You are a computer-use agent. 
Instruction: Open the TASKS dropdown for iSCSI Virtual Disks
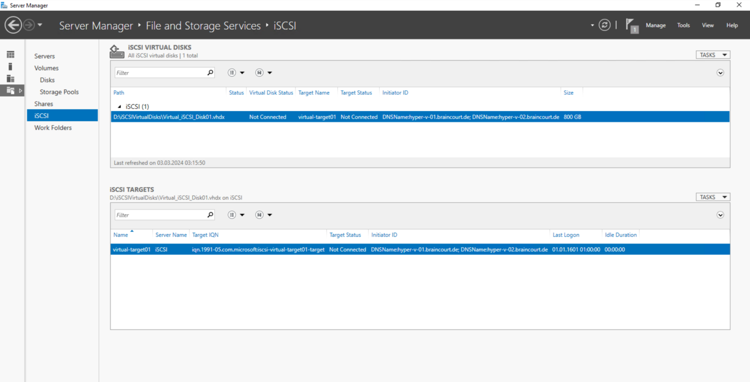click(712, 55)
